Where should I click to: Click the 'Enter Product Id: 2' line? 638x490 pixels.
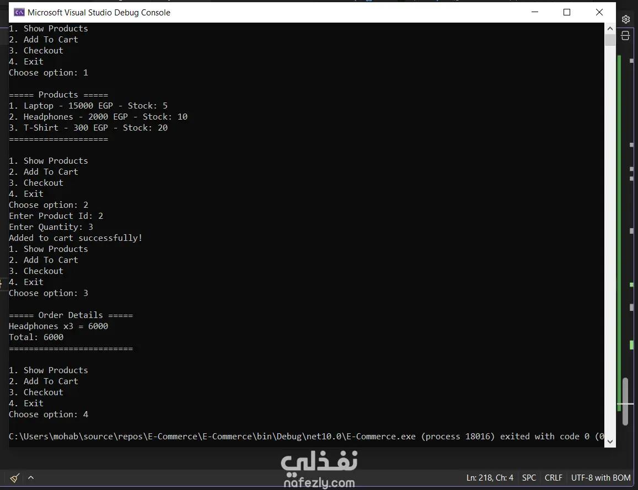pyautogui.click(x=56, y=216)
